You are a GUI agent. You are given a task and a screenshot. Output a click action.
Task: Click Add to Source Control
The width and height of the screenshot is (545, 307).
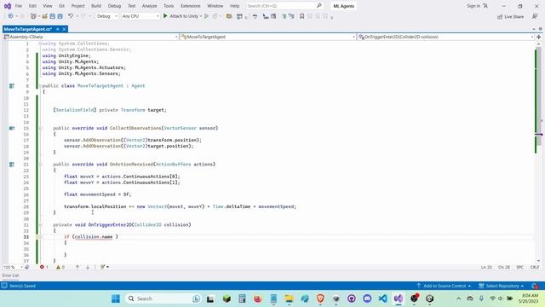tap(444, 286)
